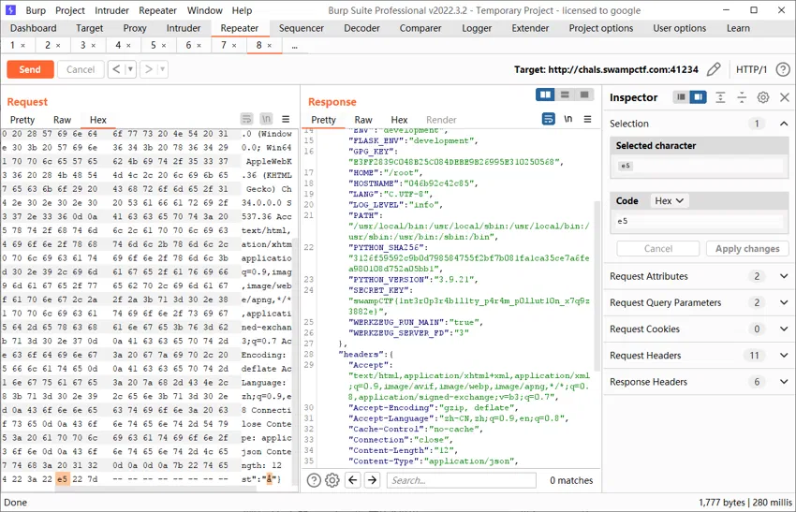Open the Code Hex format dropdown
796x512 pixels.
[669, 200]
